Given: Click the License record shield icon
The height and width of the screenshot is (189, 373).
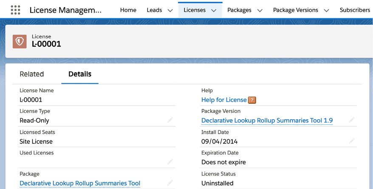Looking at the screenshot, I should tap(20, 41).
